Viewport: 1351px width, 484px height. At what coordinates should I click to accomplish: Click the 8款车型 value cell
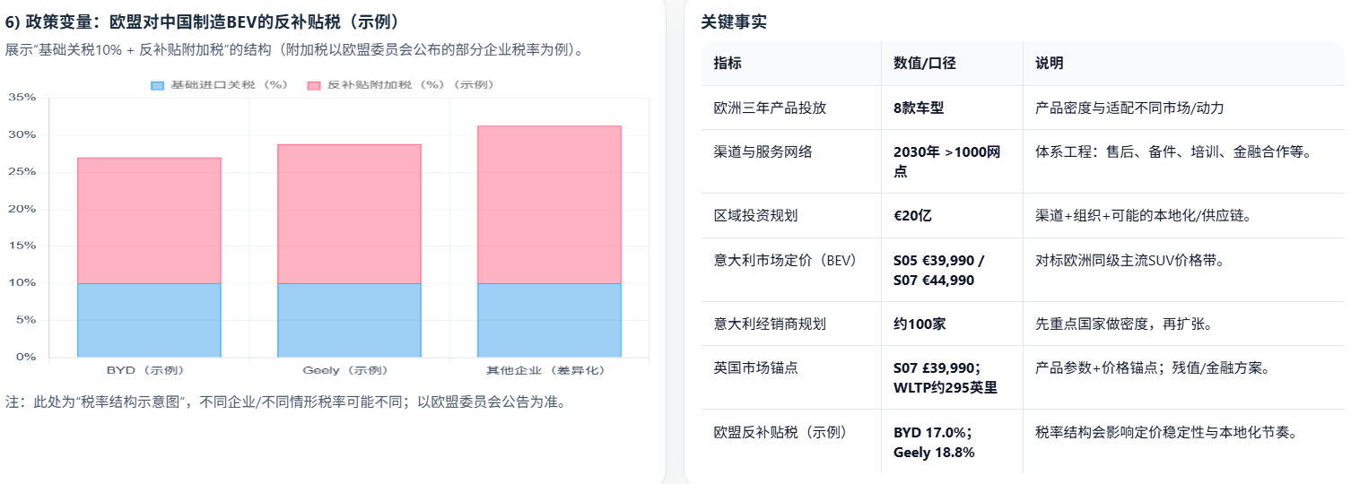click(x=919, y=108)
